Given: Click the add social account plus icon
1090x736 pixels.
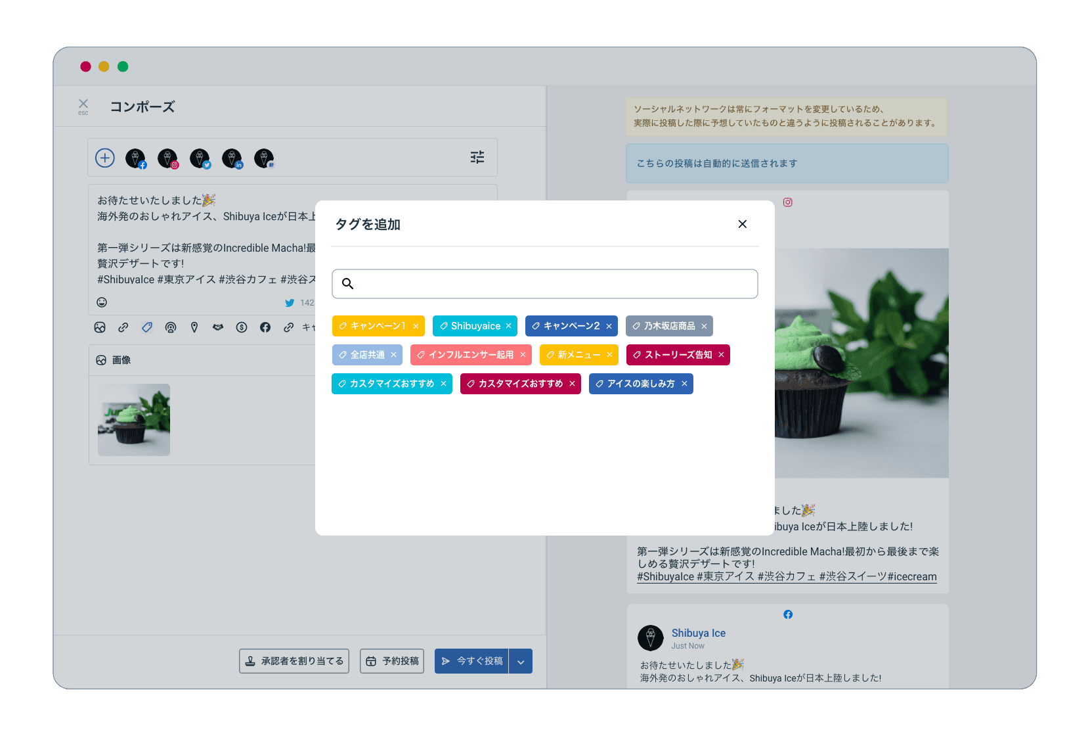Looking at the screenshot, I should [105, 158].
